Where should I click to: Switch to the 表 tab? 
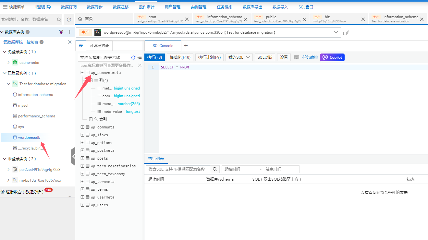point(81,46)
